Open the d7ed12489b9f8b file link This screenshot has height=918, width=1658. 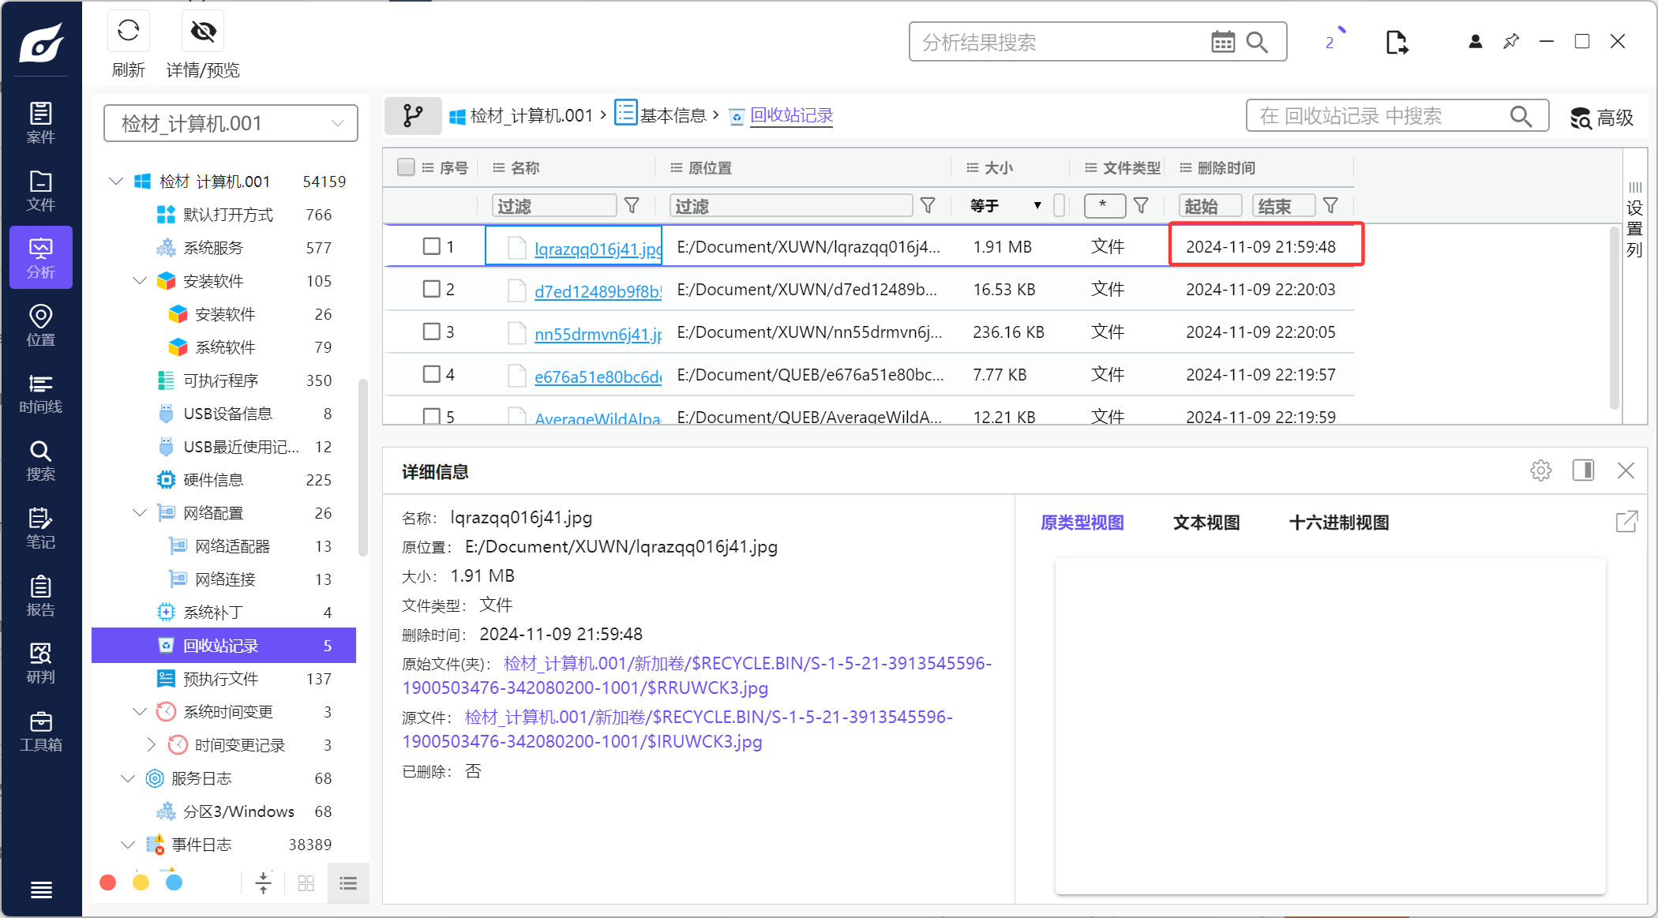pos(597,291)
